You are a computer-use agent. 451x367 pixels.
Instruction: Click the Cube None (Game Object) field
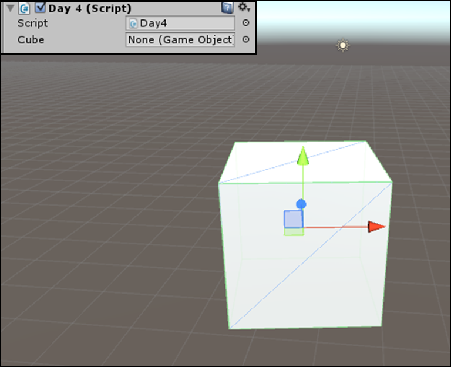coord(180,40)
